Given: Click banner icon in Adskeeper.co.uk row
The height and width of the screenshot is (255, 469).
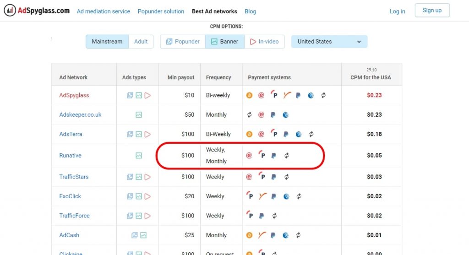Looking at the screenshot, I should pos(139,115).
